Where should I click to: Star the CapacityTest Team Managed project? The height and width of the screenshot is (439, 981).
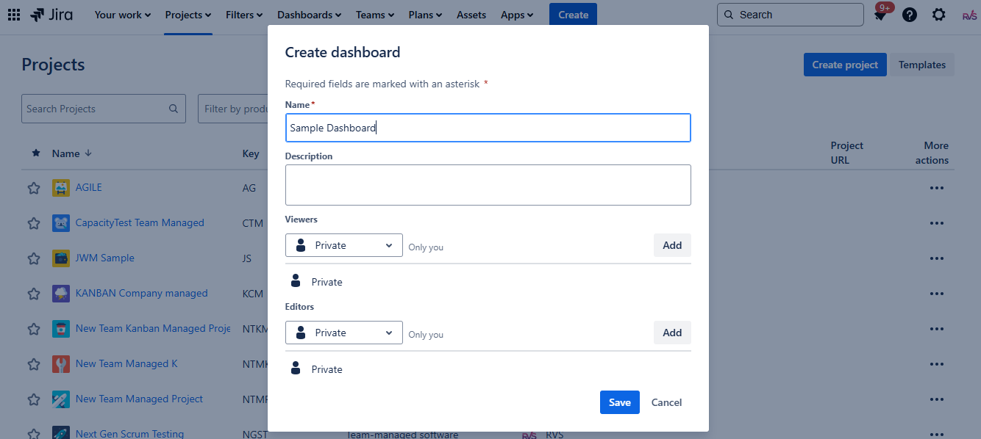coord(34,223)
